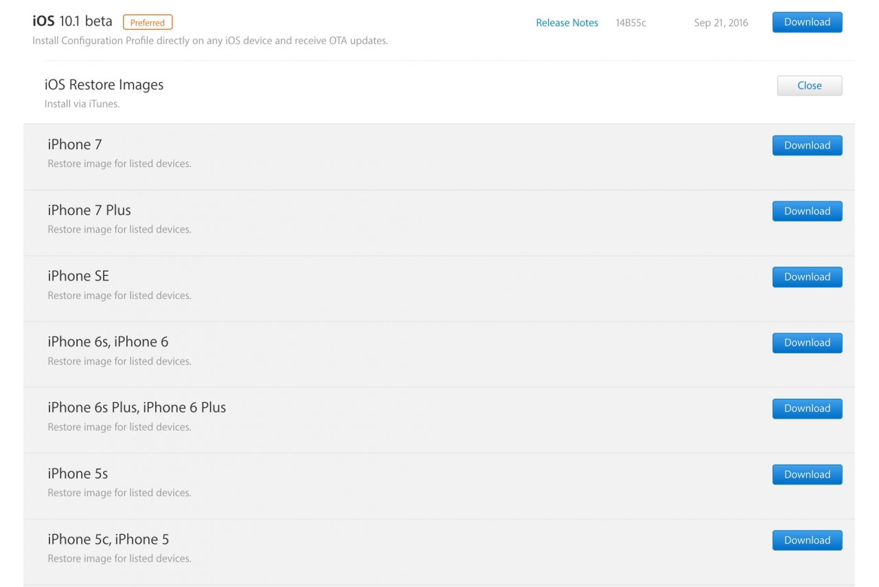Download the iPhone SE restore image
Screen dimensions: 879x587
point(807,277)
